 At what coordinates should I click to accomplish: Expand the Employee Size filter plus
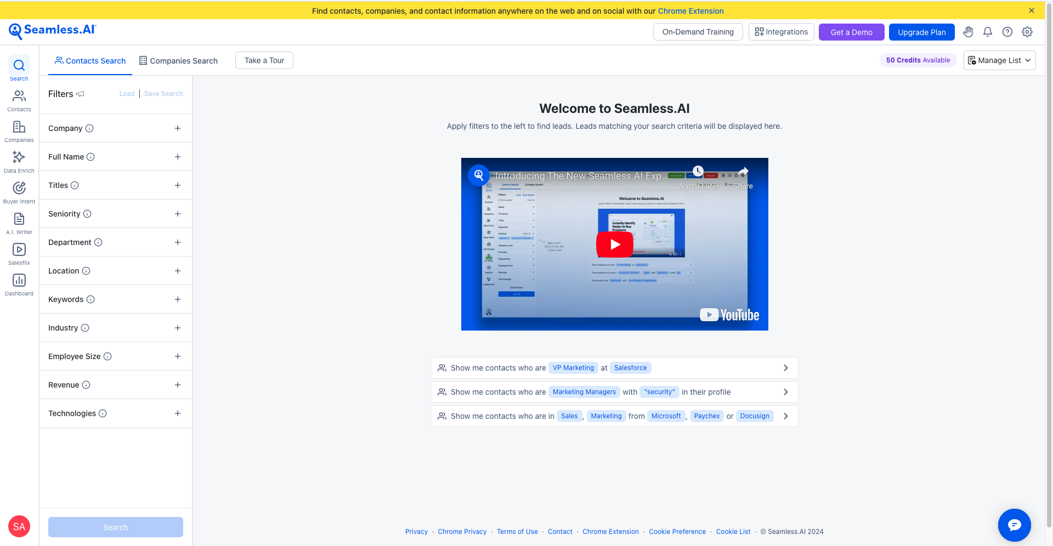pos(178,356)
